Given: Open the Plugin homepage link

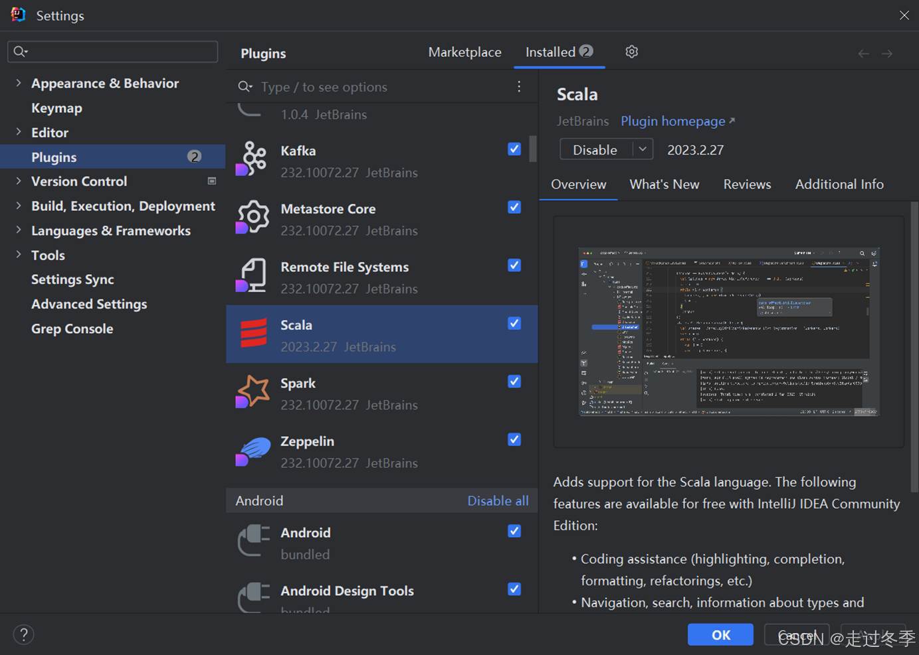Looking at the screenshot, I should 678,121.
